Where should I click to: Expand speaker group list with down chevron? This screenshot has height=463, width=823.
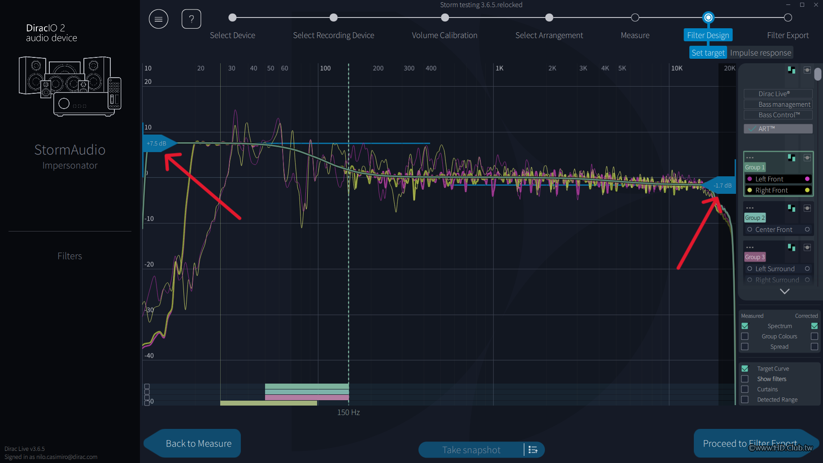pos(784,291)
